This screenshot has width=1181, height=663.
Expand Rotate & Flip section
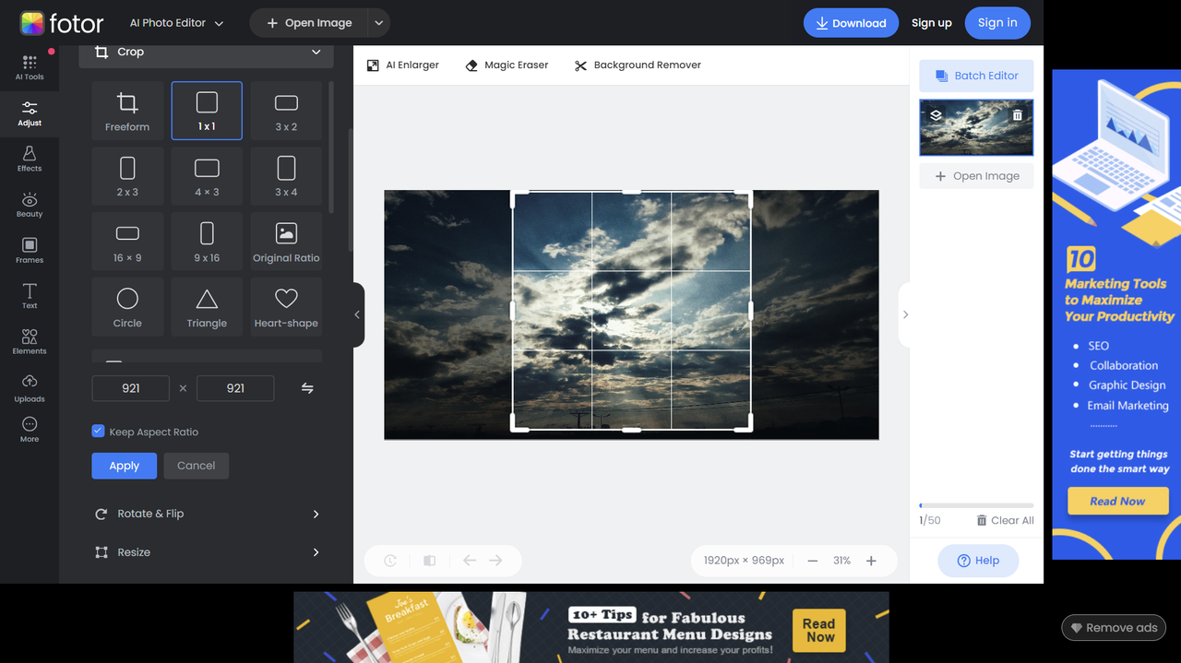pyautogui.click(x=207, y=514)
